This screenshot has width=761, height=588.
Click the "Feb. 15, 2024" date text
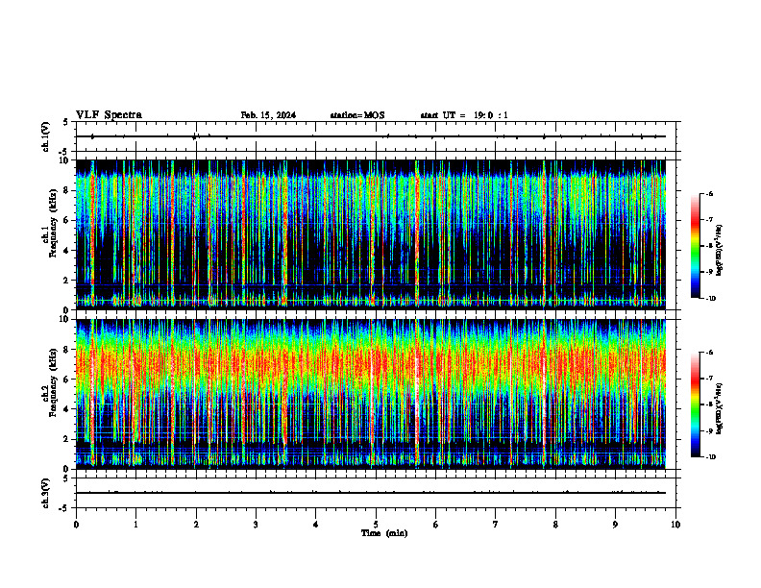point(268,115)
